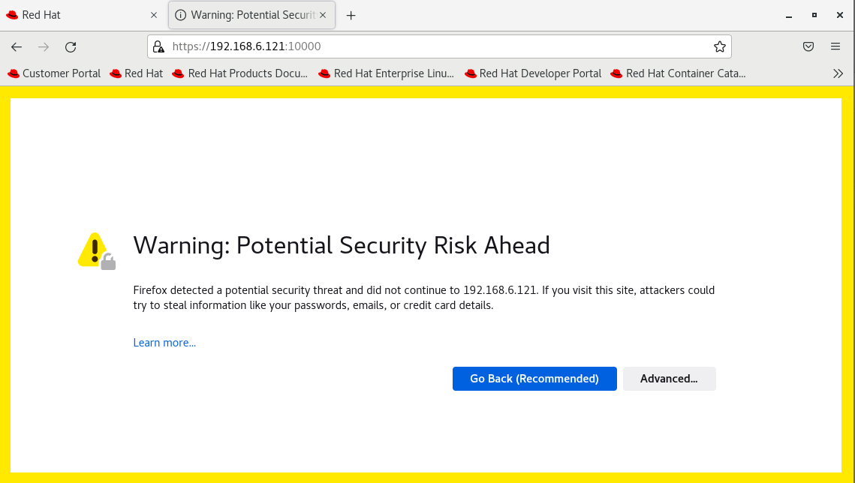855x483 pixels.
Task: Open Customer Portal bookmark
Action: tap(54, 73)
